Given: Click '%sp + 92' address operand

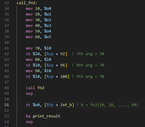Looking at the screenshot, I should (x=56, y=54).
